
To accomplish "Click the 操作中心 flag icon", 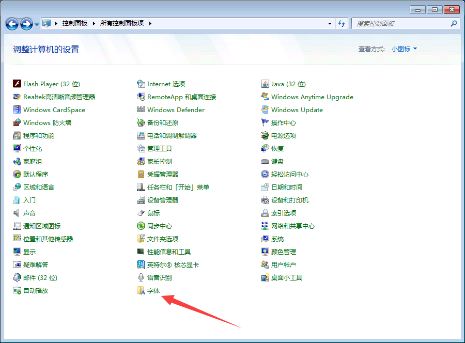I will 265,123.
